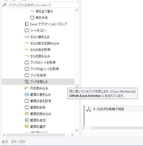Viewport: 143px width, 146px height.
Task: Click the ブックのシートを取得 icon
Action: 27,62
